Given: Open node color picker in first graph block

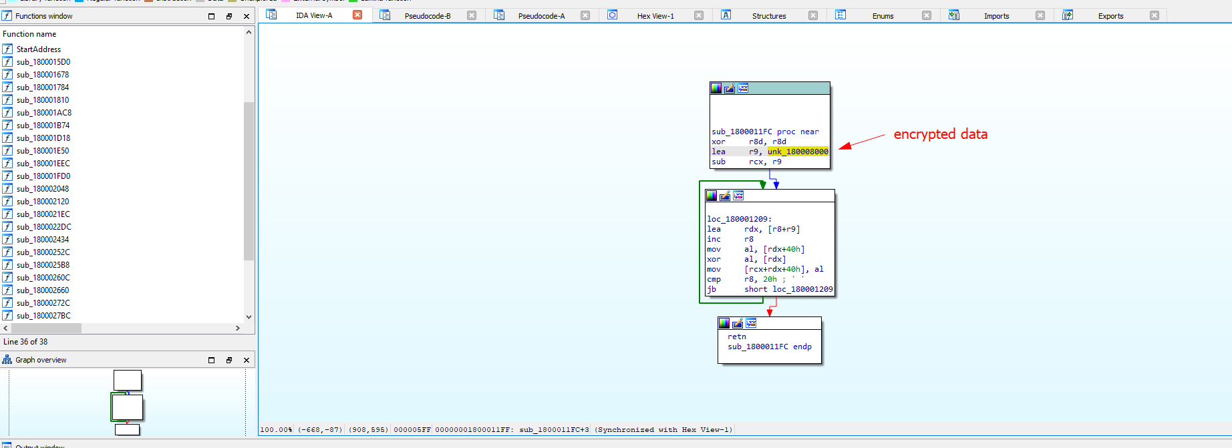Looking at the screenshot, I should (x=716, y=88).
